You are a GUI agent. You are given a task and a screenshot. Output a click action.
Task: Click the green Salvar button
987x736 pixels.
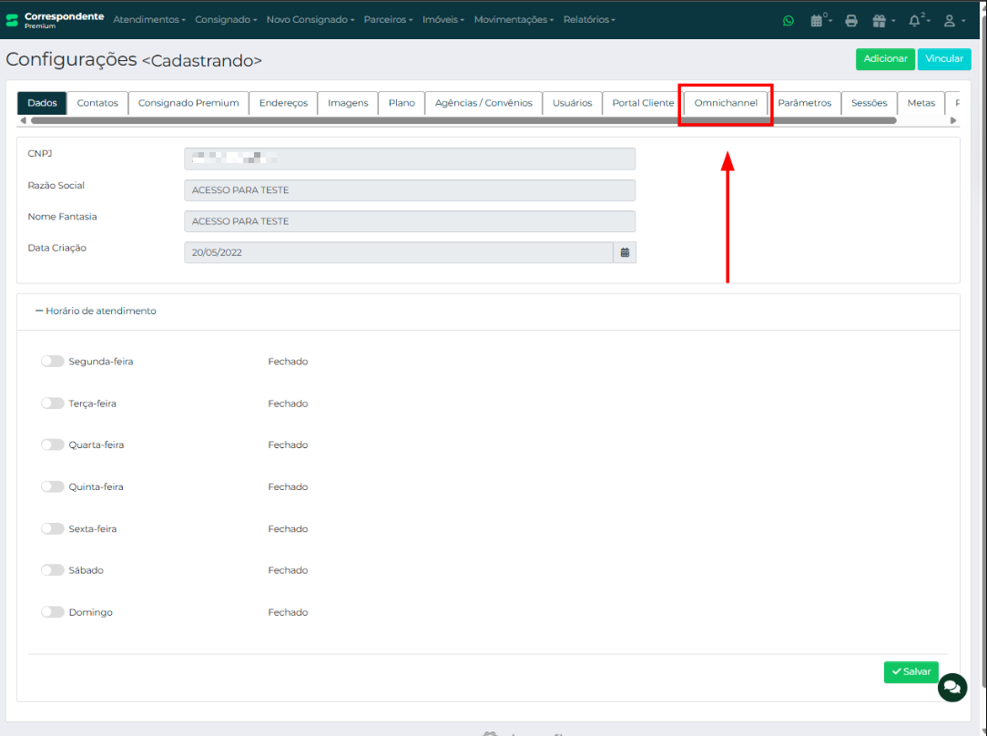(x=911, y=671)
